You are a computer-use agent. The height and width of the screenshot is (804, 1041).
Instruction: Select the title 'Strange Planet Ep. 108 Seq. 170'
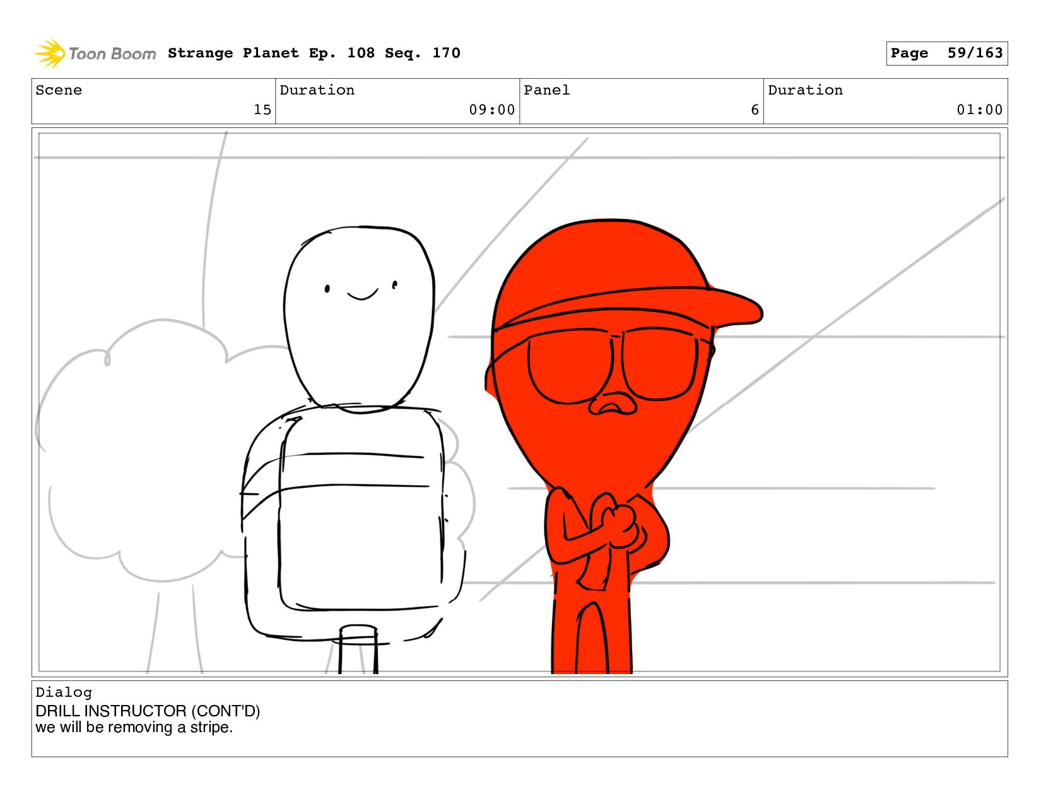tap(314, 53)
